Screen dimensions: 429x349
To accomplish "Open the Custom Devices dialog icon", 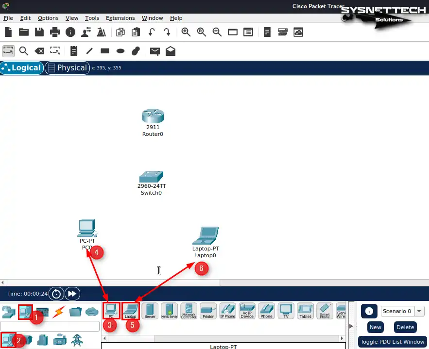I will [283, 32].
